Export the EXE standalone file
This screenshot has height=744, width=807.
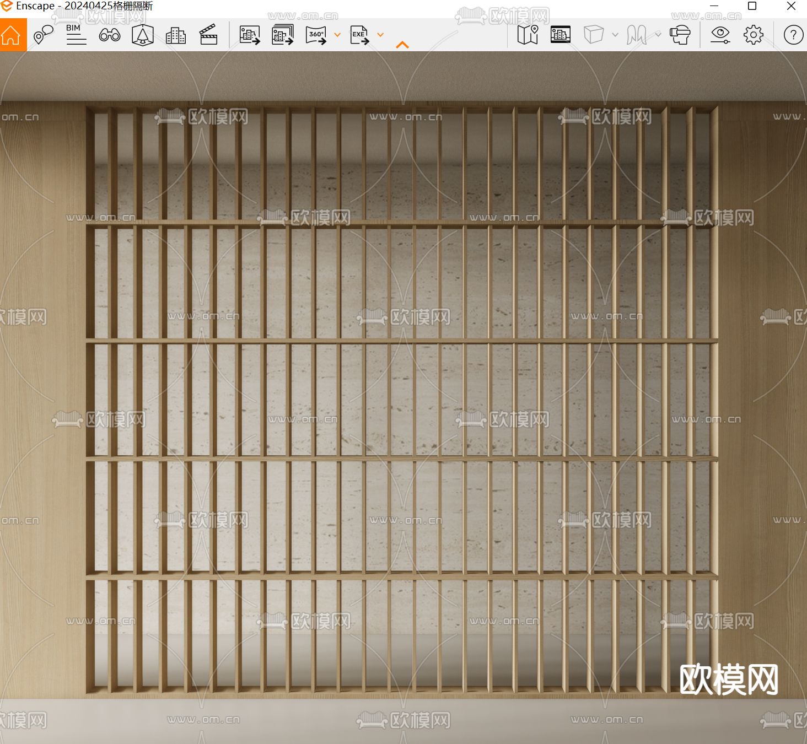pos(359,35)
